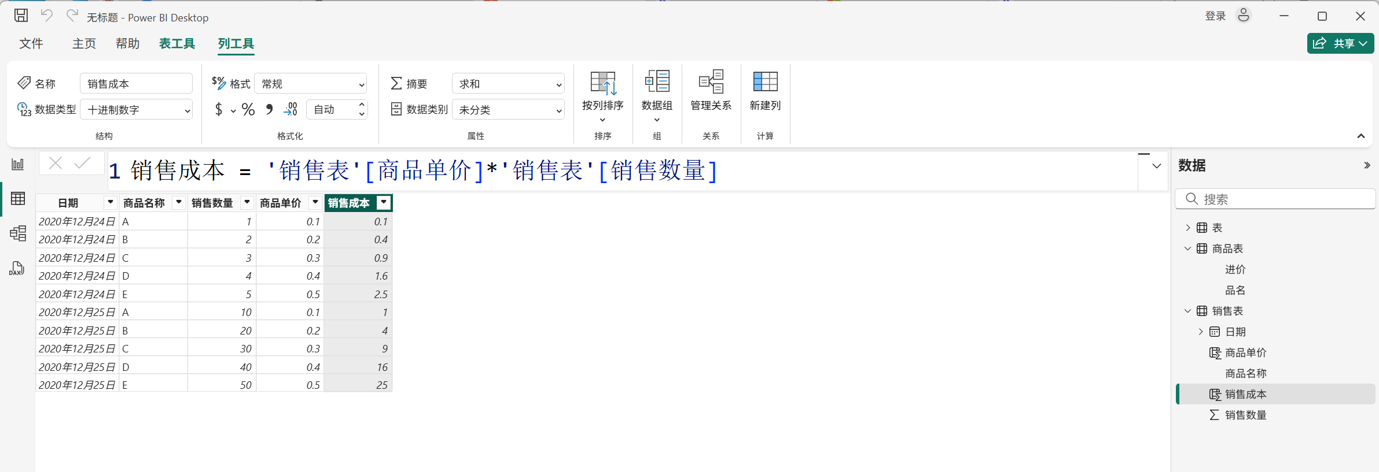This screenshot has width=1379, height=472.
Task: Click cell with 销售成本 value 2.5
Action: pos(358,294)
